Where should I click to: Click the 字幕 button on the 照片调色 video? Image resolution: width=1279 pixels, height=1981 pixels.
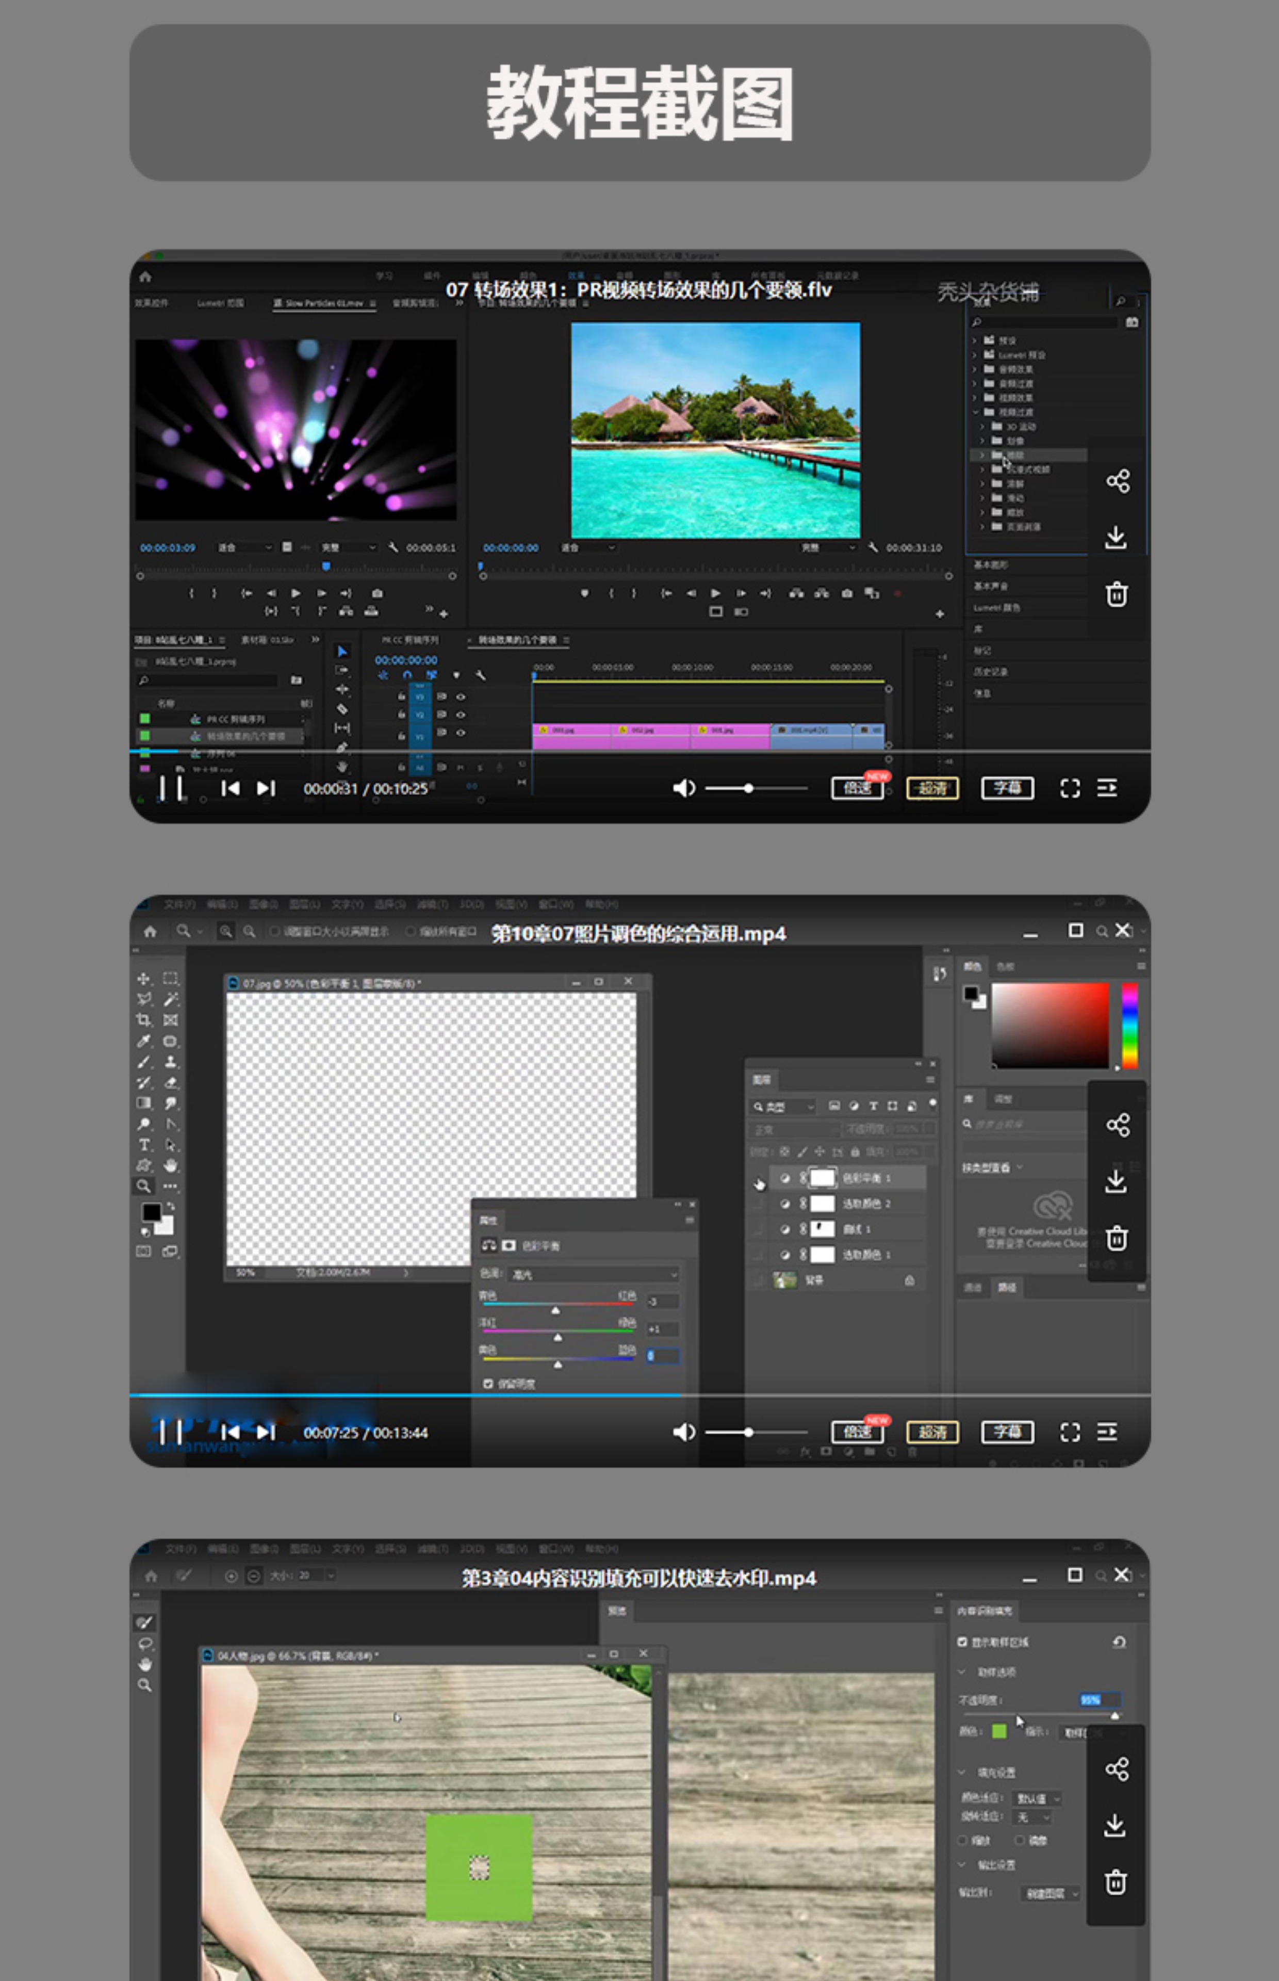tap(1007, 1432)
